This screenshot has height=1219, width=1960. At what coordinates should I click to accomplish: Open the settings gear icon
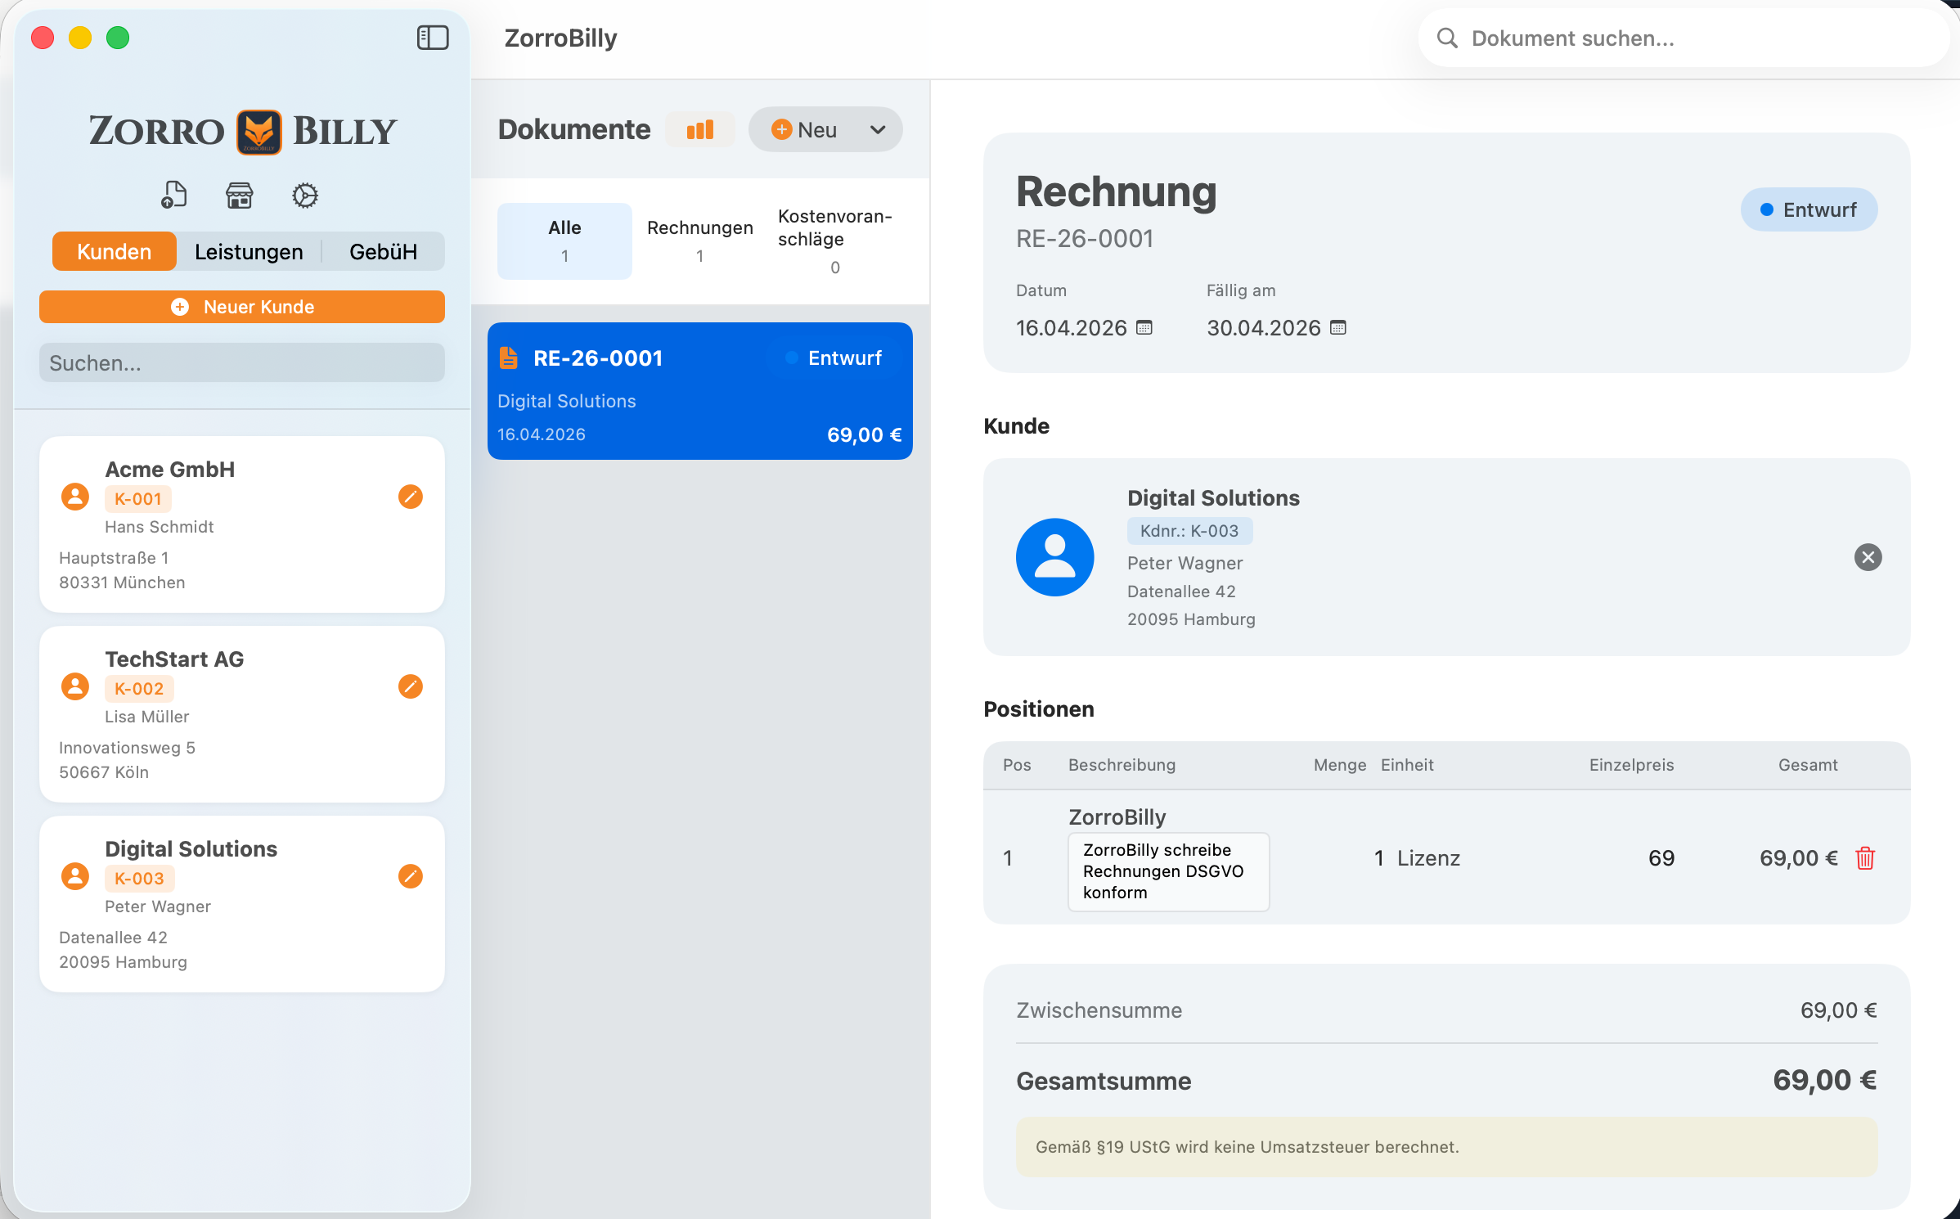click(305, 196)
